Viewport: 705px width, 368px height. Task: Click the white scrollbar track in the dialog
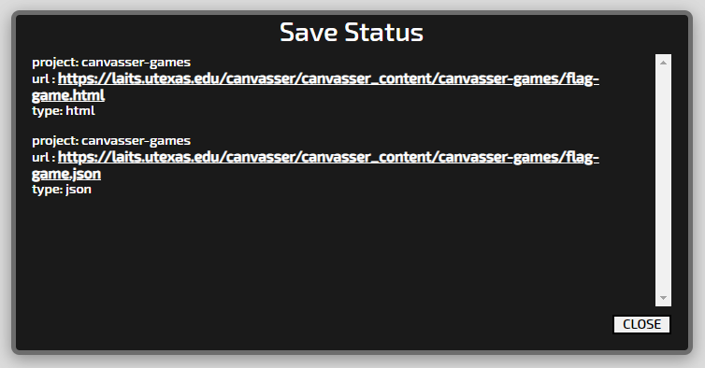click(x=663, y=180)
